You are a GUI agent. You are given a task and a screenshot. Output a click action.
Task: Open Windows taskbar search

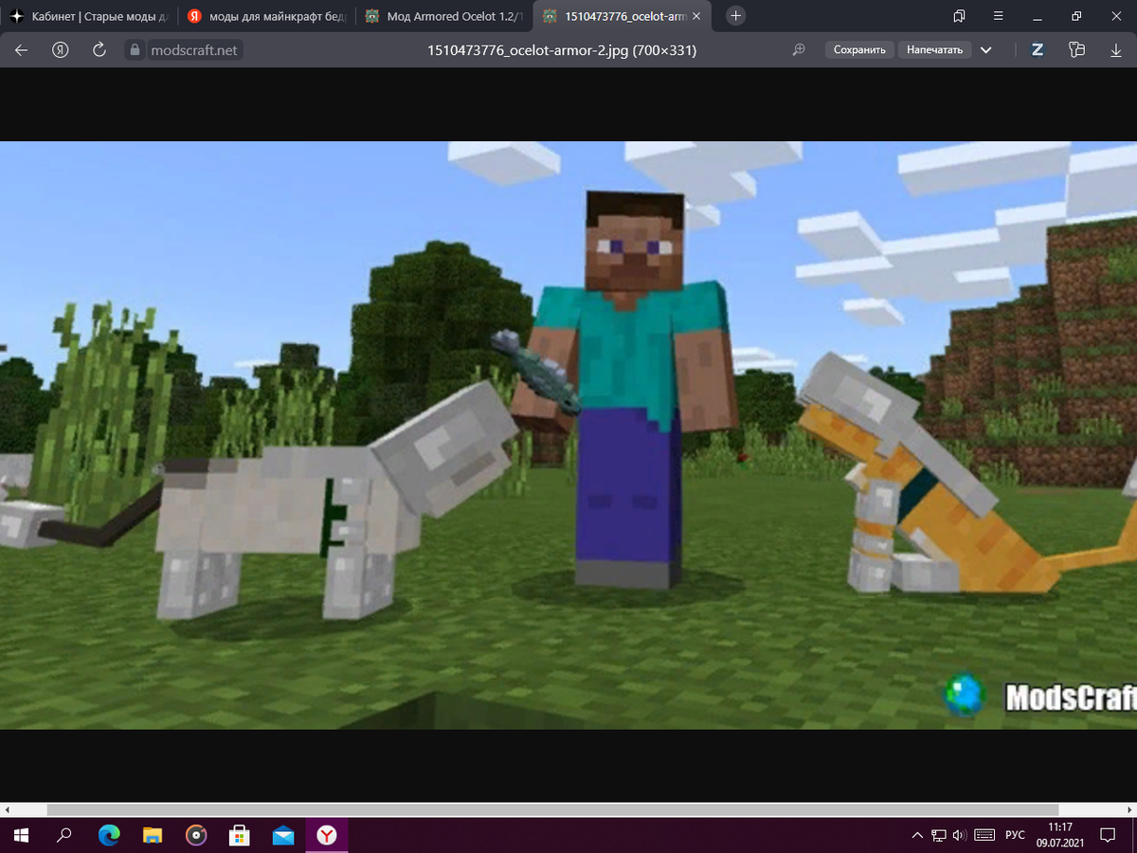(x=64, y=835)
